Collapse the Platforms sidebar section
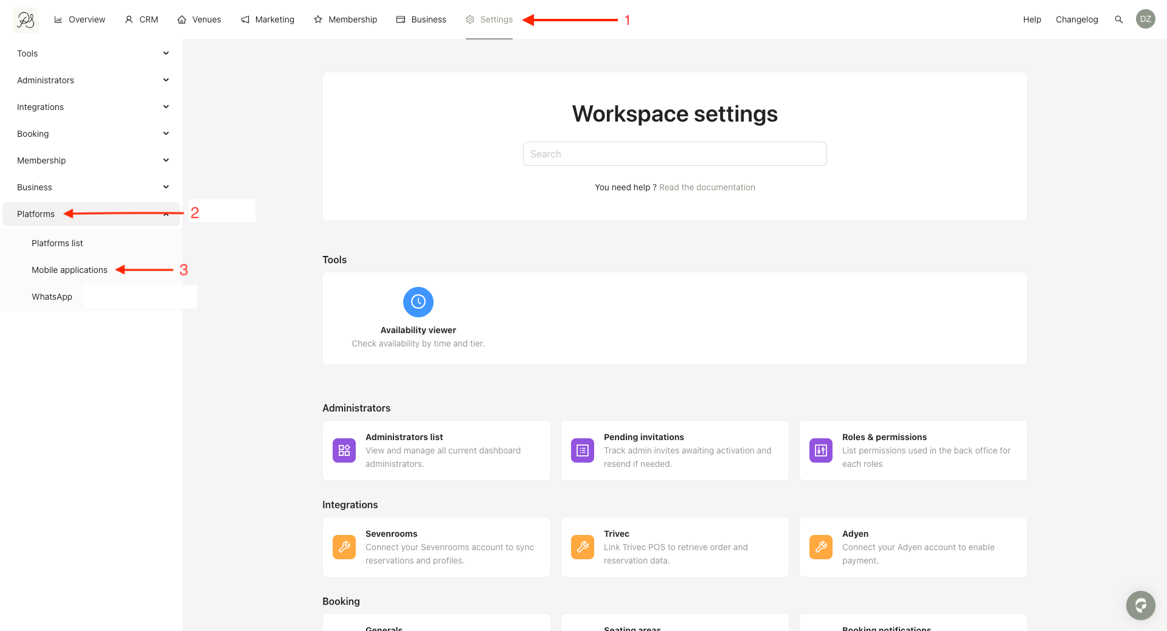This screenshot has height=631, width=1167. [91, 214]
